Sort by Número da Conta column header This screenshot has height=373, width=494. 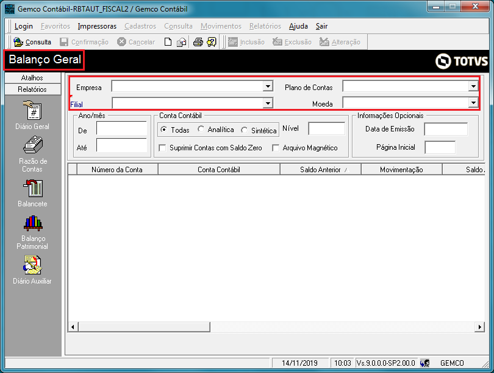[117, 170]
